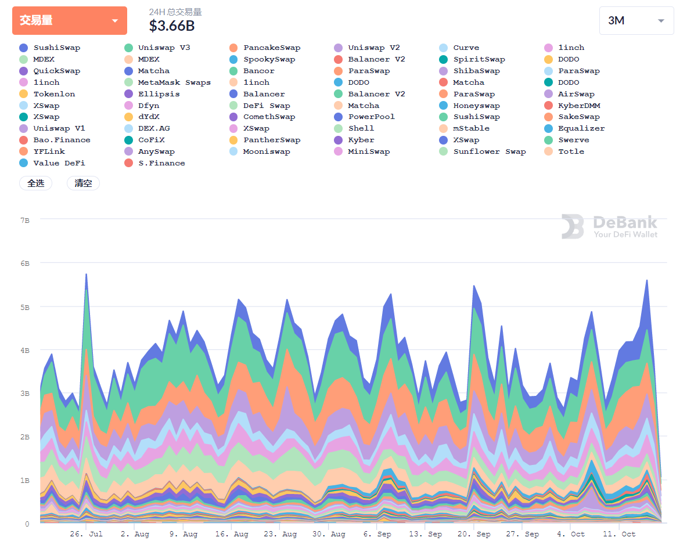Image resolution: width=687 pixels, height=541 pixels.
Task: Toggle the SpiritSwap legend series
Action: click(472, 60)
